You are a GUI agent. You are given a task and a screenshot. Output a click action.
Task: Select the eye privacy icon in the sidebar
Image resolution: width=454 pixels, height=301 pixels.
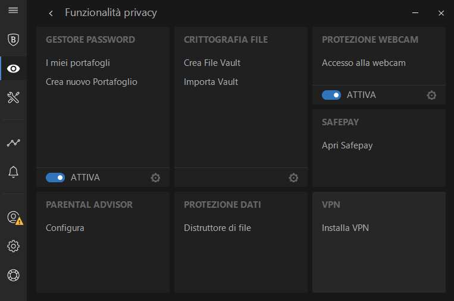pyautogui.click(x=13, y=68)
